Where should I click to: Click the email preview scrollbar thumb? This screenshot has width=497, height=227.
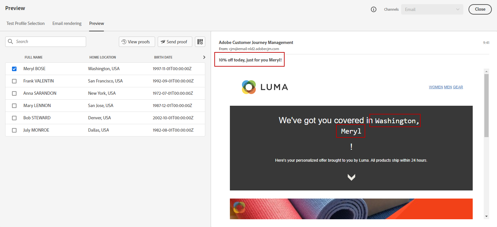486,105
